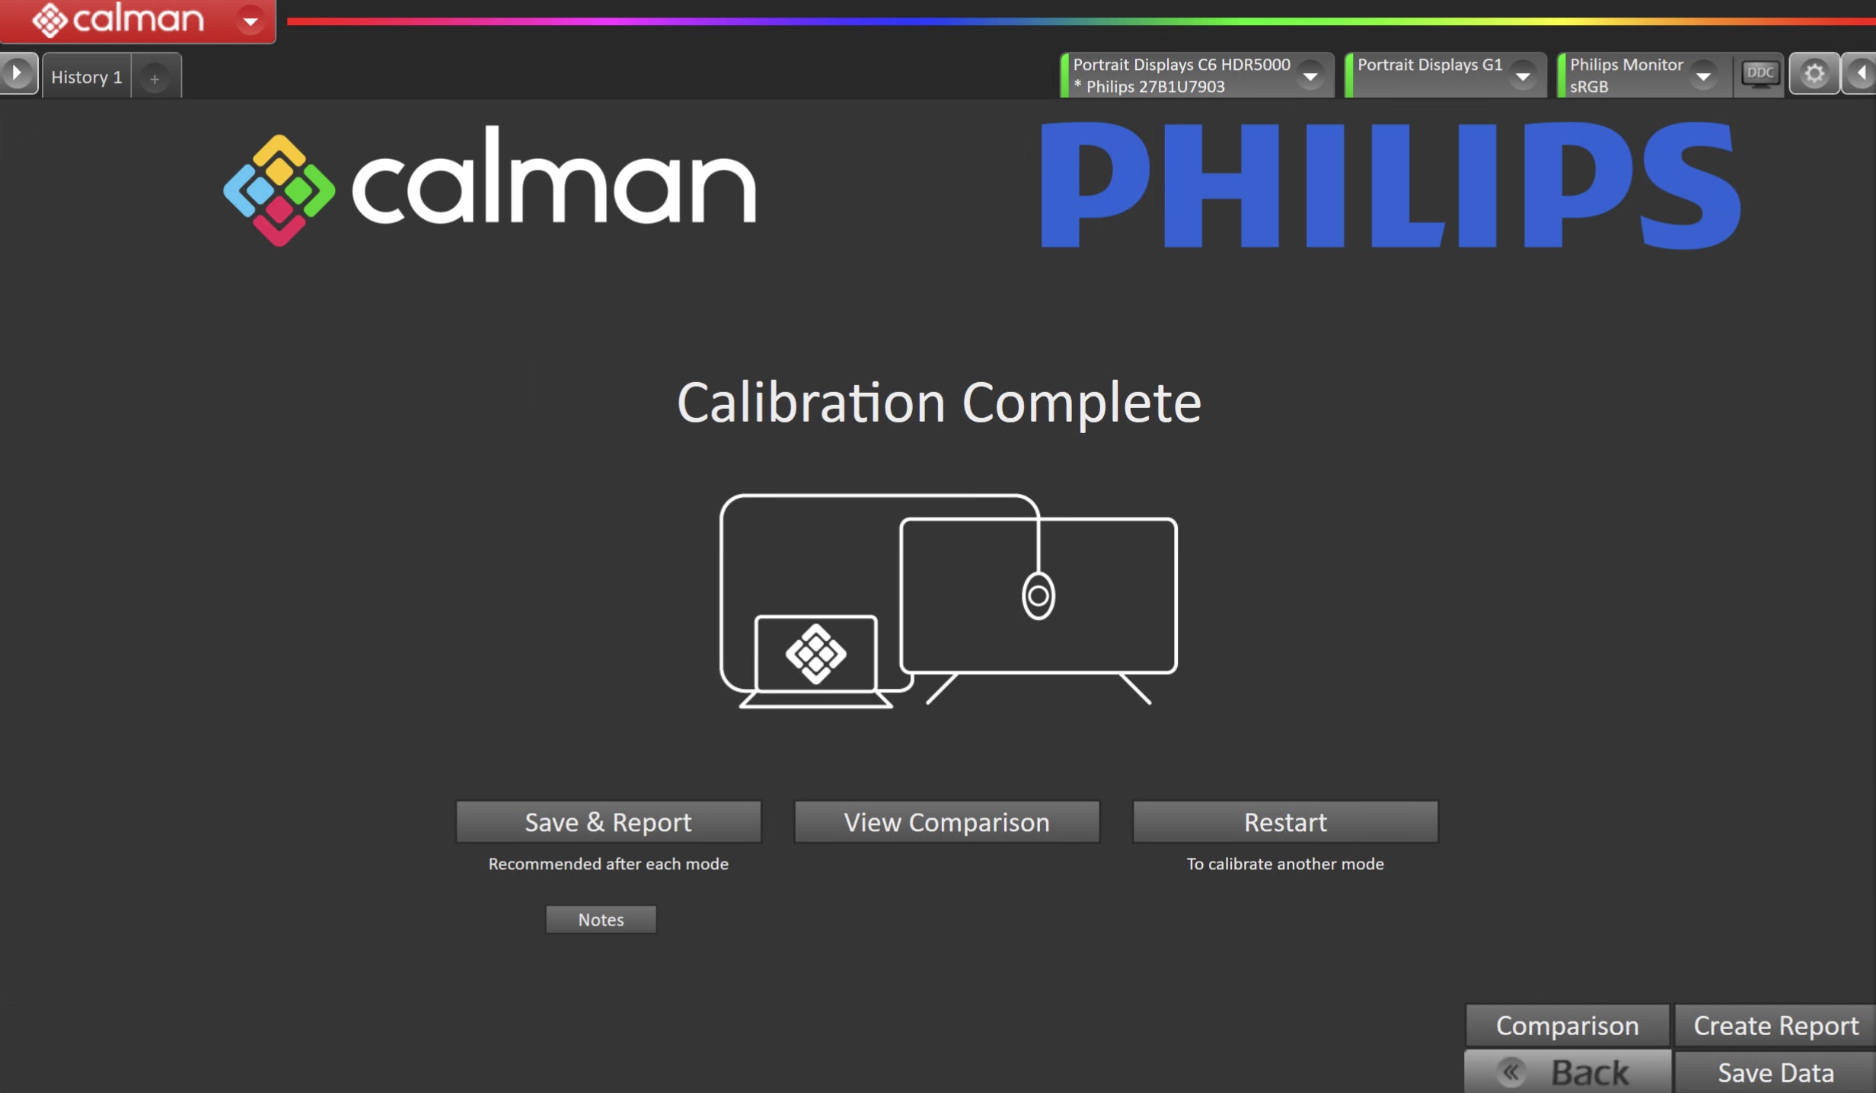Viewport: 1876px width, 1093px height.
Task: Click the Save Data button
Action: 1775,1072
